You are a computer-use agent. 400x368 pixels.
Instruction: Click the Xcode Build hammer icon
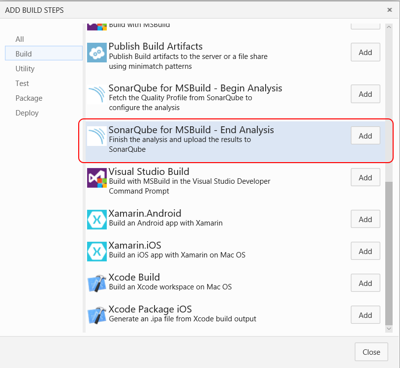pyautogui.click(x=97, y=283)
